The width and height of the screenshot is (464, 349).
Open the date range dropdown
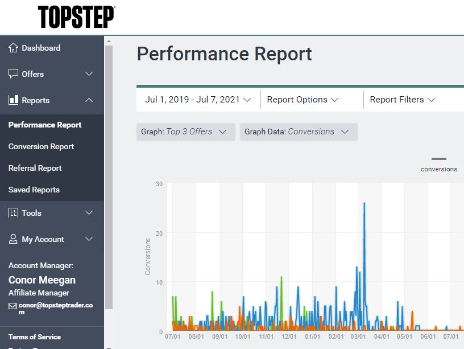[197, 100]
